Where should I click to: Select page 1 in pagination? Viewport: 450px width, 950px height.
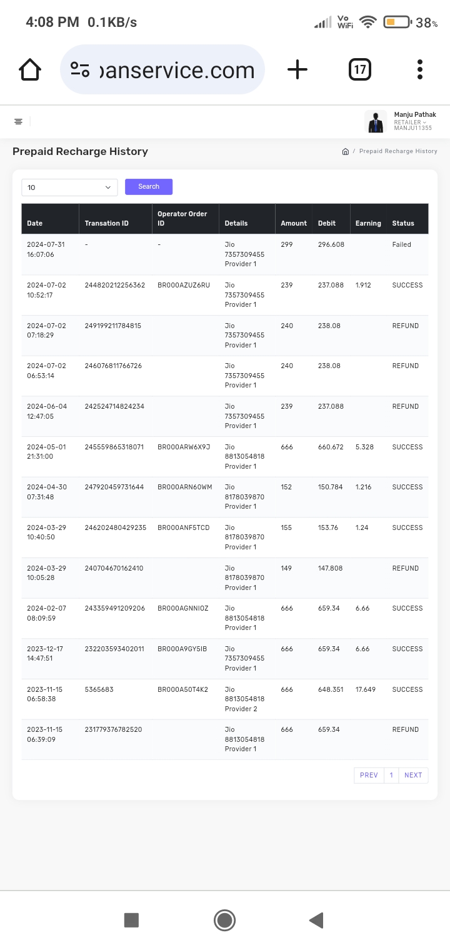click(x=391, y=775)
